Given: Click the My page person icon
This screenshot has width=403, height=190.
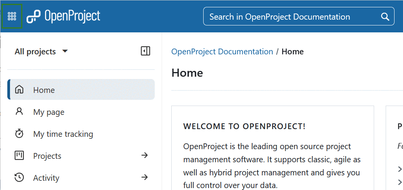Looking at the screenshot, I should coord(19,112).
